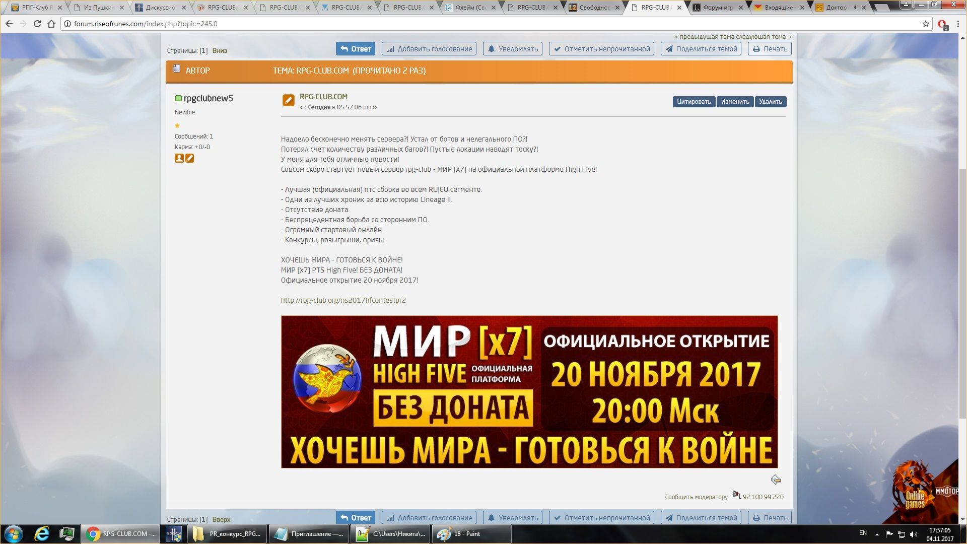Click bottom Печать button
The height and width of the screenshot is (544, 967).
pyautogui.click(x=770, y=517)
